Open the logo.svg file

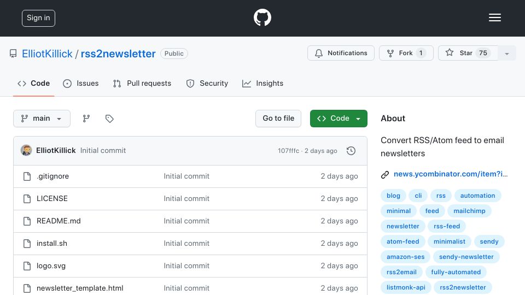[x=51, y=266]
